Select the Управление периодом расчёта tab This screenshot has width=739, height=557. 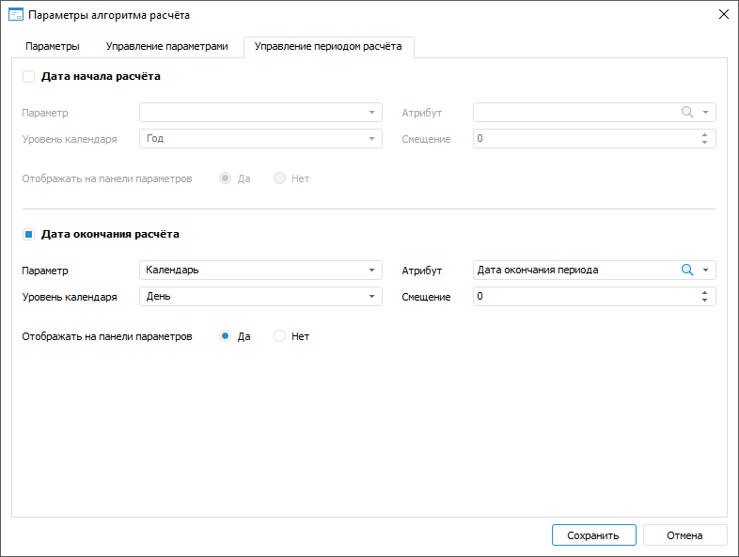[x=328, y=46]
